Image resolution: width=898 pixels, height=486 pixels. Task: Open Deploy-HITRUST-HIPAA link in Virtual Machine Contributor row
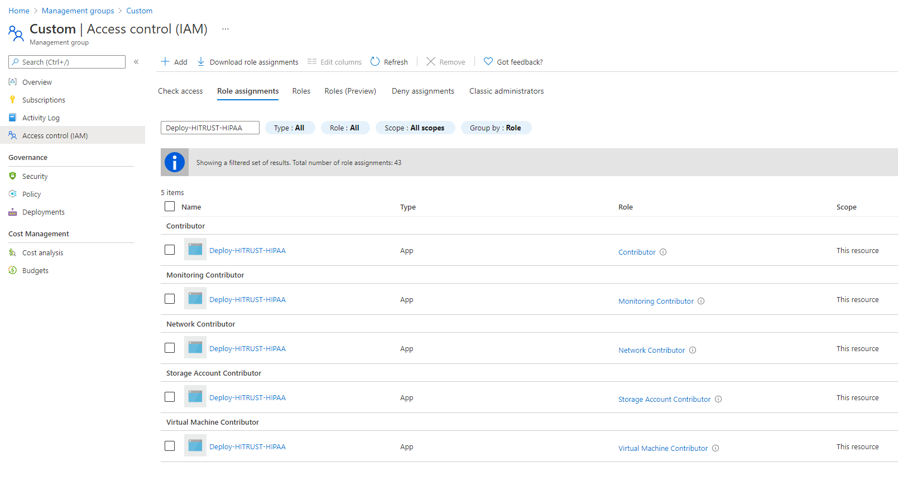click(x=248, y=446)
